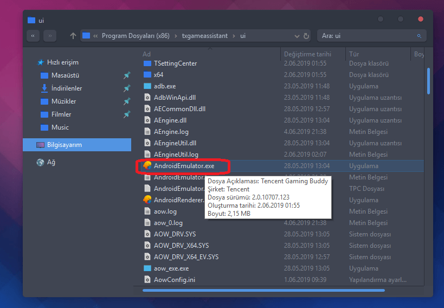Select Bilgisayarım in navigation pane
444x308 pixels.
pyautogui.click(x=77, y=145)
